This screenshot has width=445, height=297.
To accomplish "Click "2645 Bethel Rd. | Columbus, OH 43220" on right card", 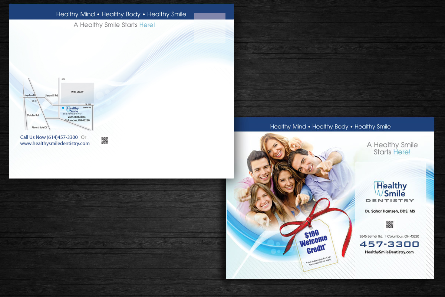I will tap(389, 236).
